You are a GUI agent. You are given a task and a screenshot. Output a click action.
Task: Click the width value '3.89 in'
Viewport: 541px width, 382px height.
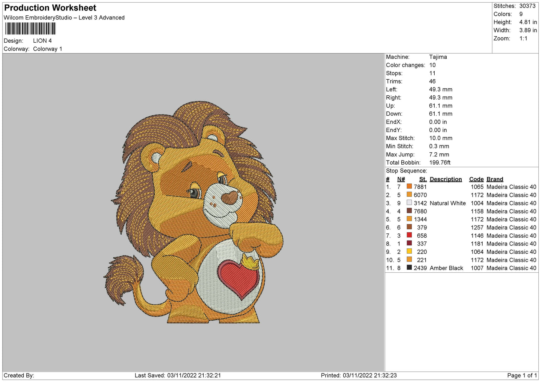[528, 30]
